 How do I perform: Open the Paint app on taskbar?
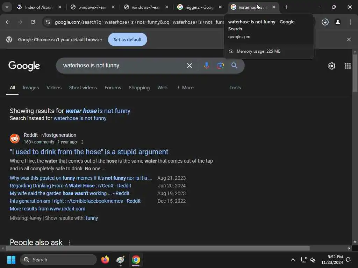pyautogui.click(x=120, y=260)
